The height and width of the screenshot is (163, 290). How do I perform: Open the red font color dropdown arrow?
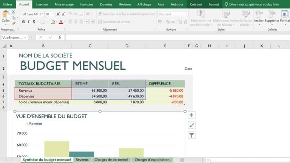[65, 22]
